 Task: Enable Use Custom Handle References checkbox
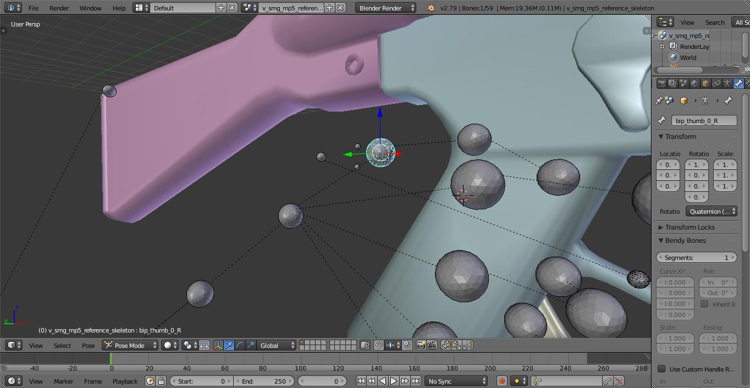click(661, 369)
